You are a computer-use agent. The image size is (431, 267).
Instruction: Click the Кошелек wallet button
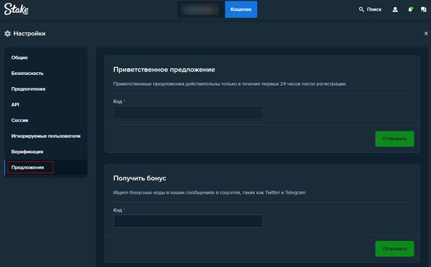coord(241,9)
